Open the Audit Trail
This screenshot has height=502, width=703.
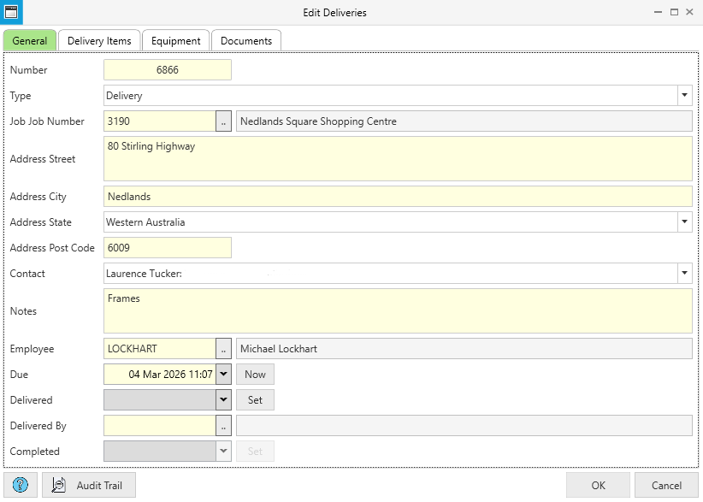point(89,485)
